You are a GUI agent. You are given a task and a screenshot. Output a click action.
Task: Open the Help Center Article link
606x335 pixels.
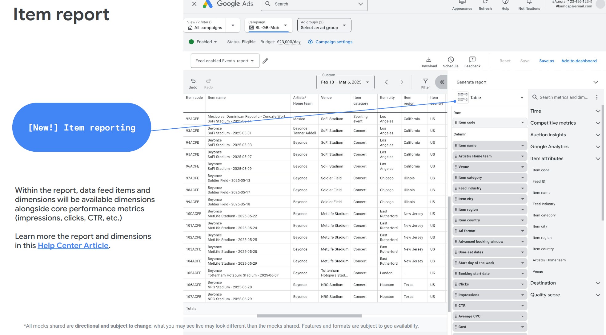coord(73,246)
